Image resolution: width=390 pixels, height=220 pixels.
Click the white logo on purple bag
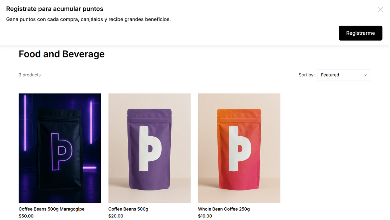point(149,149)
